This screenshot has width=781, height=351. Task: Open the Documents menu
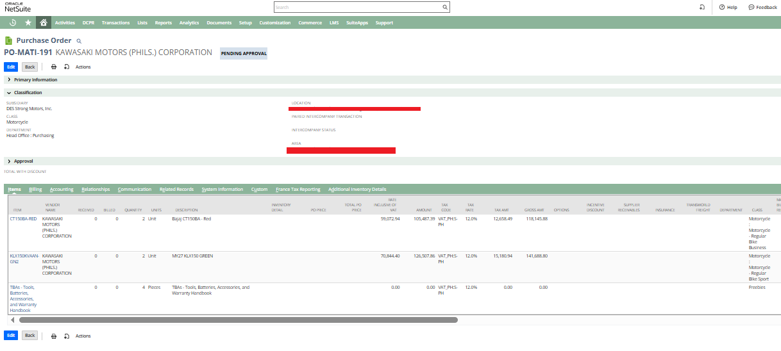point(219,22)
